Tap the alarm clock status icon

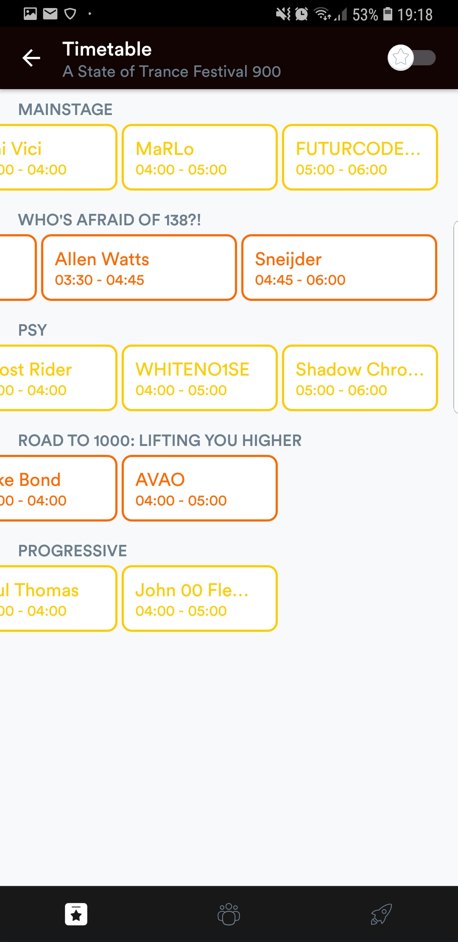point(302,14)
